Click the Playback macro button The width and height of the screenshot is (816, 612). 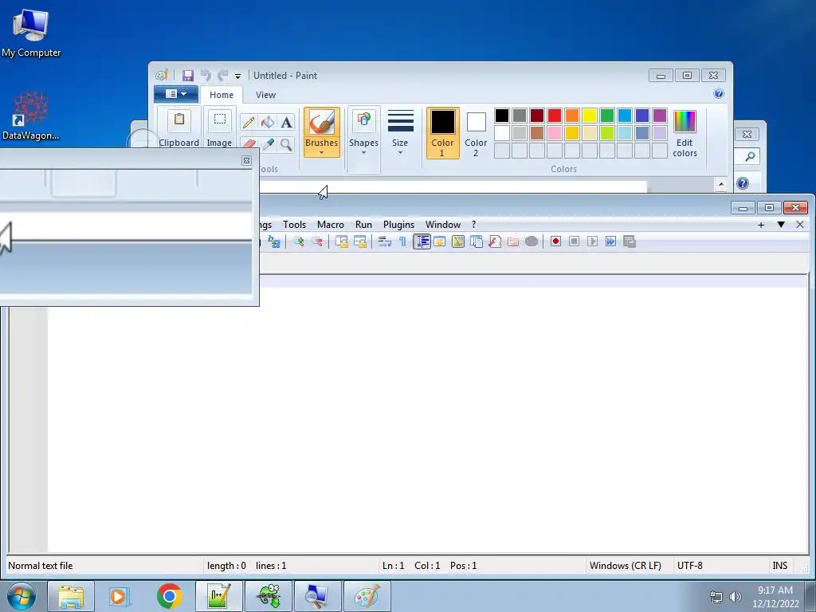point(592,241)
